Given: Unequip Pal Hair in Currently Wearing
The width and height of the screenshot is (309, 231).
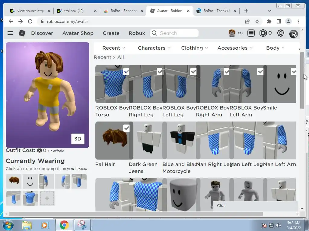Looking at the screenshot, I should click(14, 181).
